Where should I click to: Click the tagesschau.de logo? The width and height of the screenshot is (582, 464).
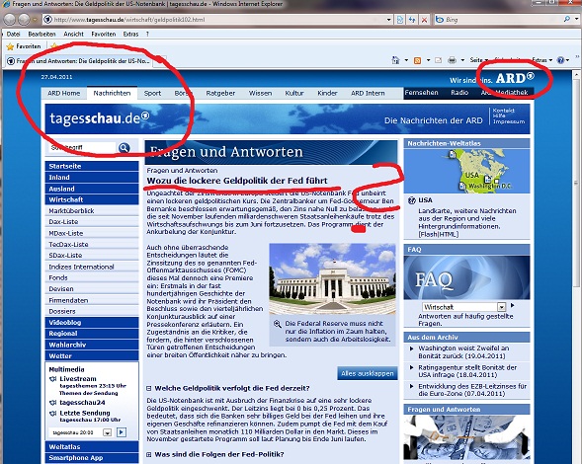(x=100, y=118)
